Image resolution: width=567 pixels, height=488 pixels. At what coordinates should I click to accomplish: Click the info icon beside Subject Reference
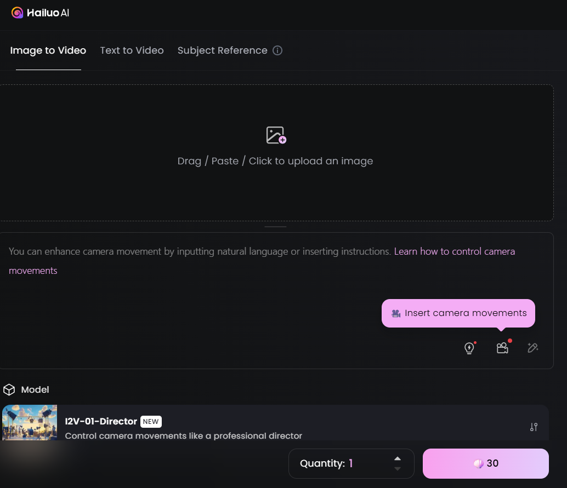[277, 50]
